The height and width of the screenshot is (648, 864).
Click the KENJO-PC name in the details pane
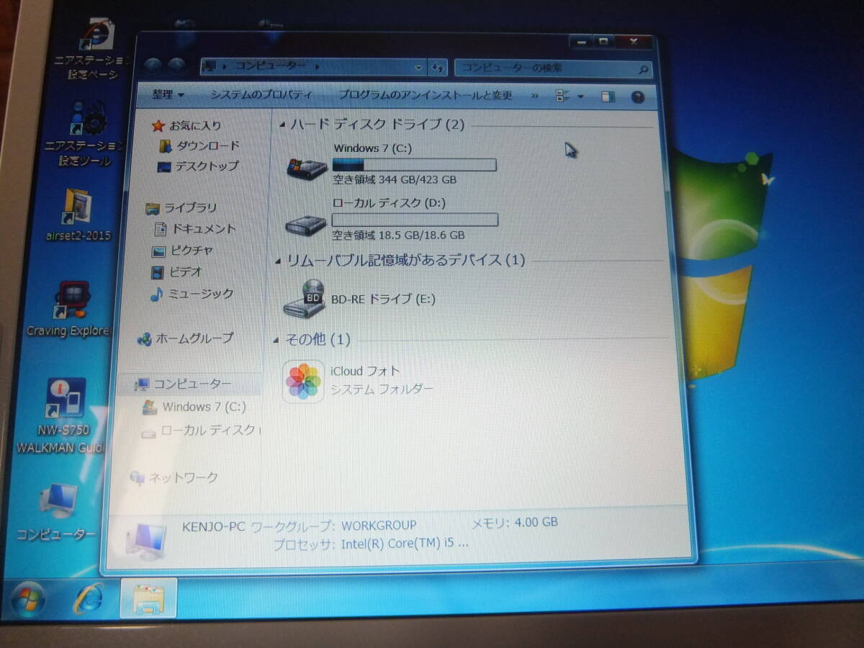214,526
